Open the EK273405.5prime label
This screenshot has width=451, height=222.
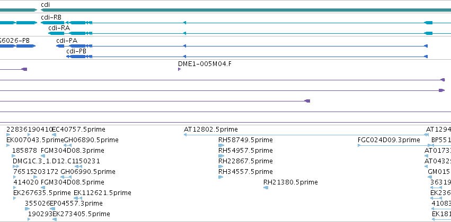tap(82, 214)
